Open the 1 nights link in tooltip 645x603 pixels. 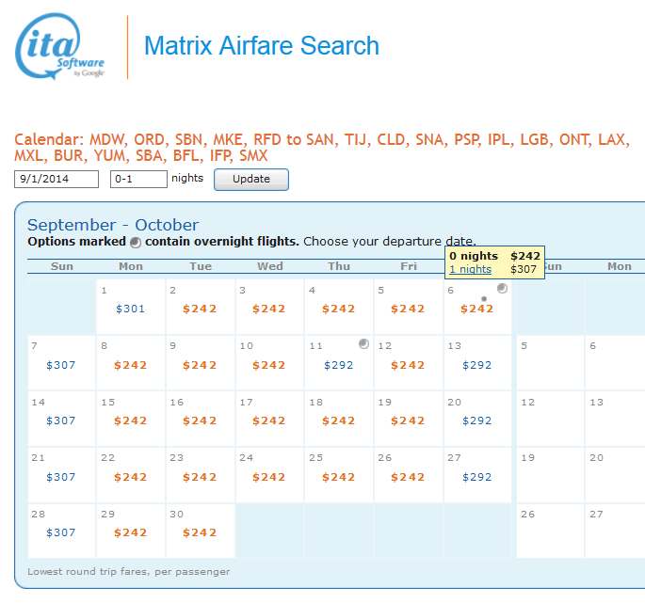pos(470,269)
